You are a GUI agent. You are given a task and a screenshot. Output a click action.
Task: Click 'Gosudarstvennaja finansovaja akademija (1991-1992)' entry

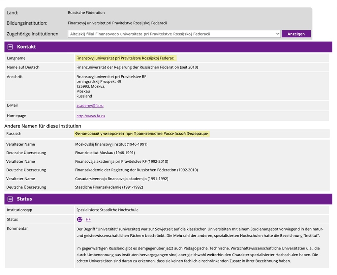(122, 179)
